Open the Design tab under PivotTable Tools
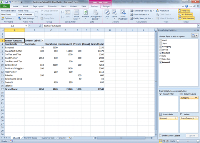This screenshot has height=143, width=200. tap(106, 6)
